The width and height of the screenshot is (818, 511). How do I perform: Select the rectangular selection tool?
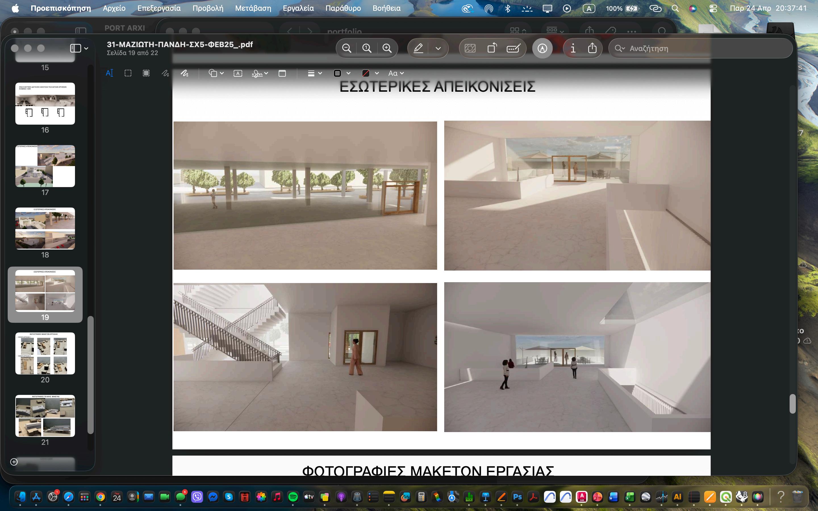point(128,73)
